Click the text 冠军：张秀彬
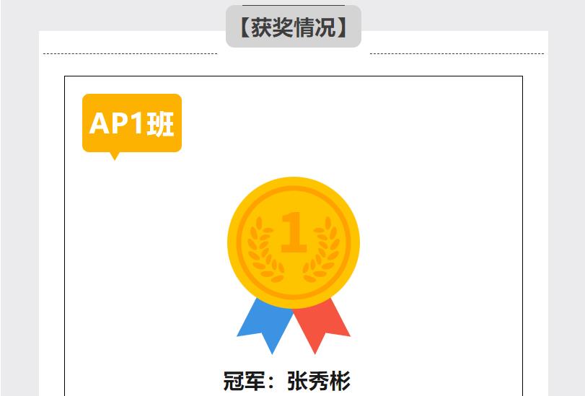Image resolution: width=585 pixels, height=396 pixels. click(286, 381)
